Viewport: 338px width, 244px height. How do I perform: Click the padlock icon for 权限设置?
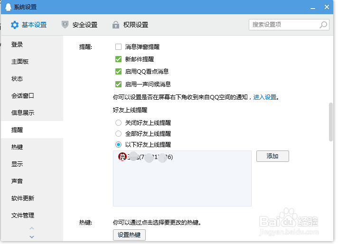(116, 25)
